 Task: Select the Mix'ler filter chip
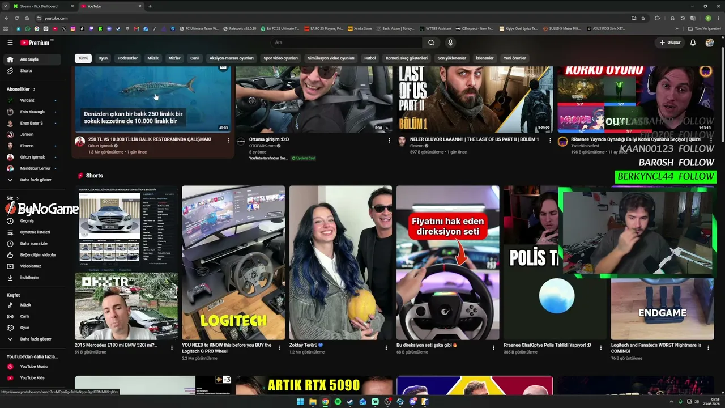tap(174, 58)
